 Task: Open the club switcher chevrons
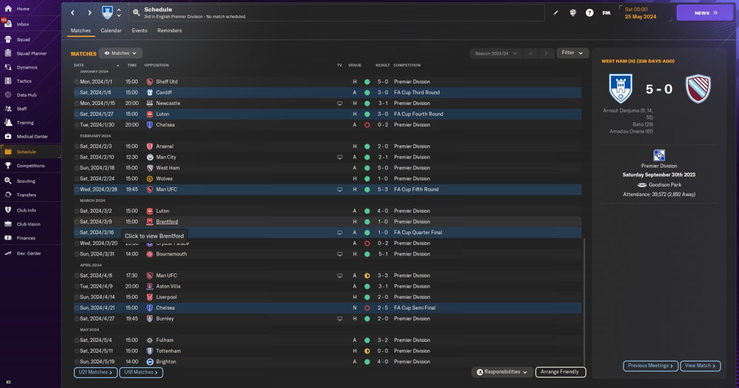(119, 13)
